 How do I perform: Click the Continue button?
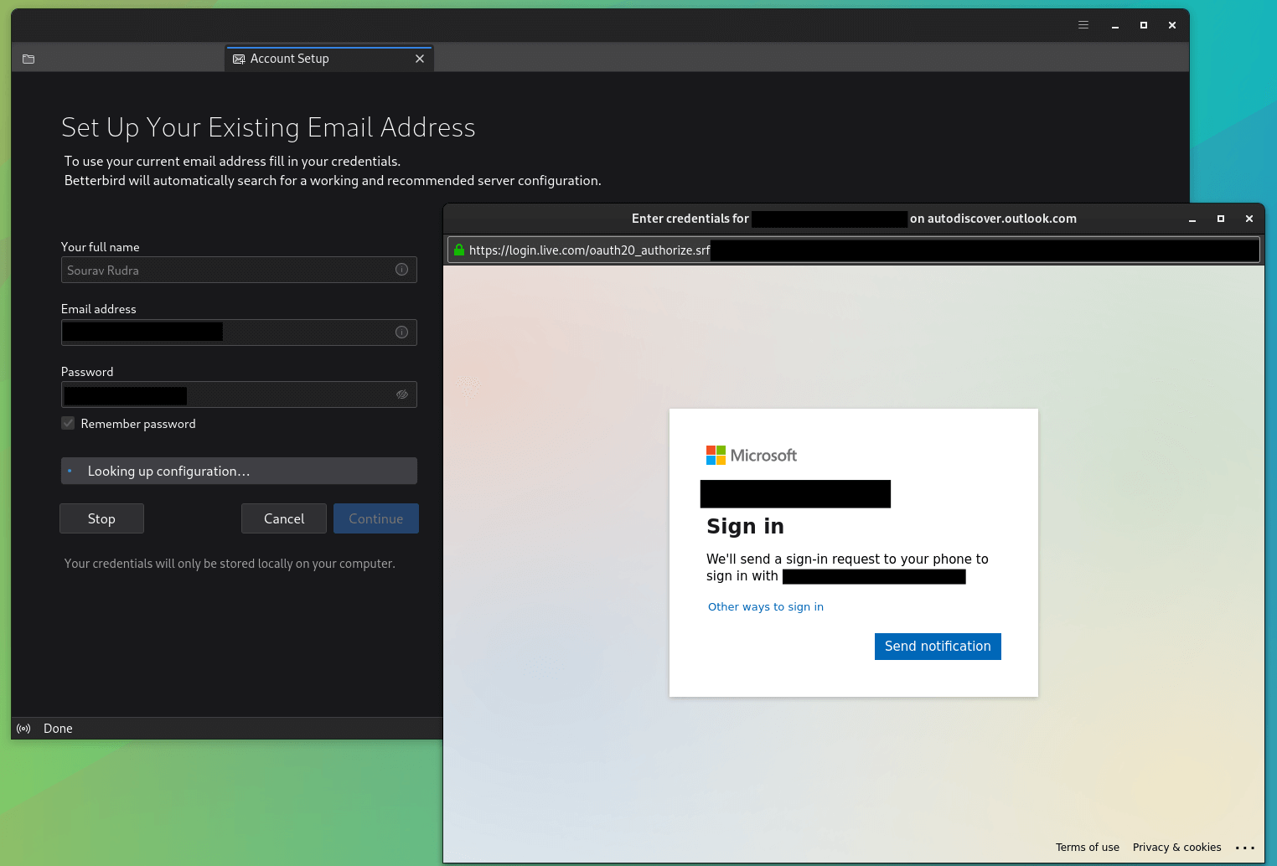(375, 518)
